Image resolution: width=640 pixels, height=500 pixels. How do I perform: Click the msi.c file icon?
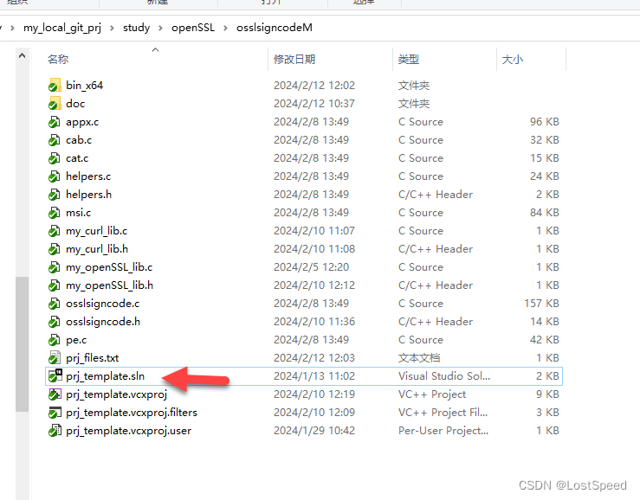coord(55,213)
